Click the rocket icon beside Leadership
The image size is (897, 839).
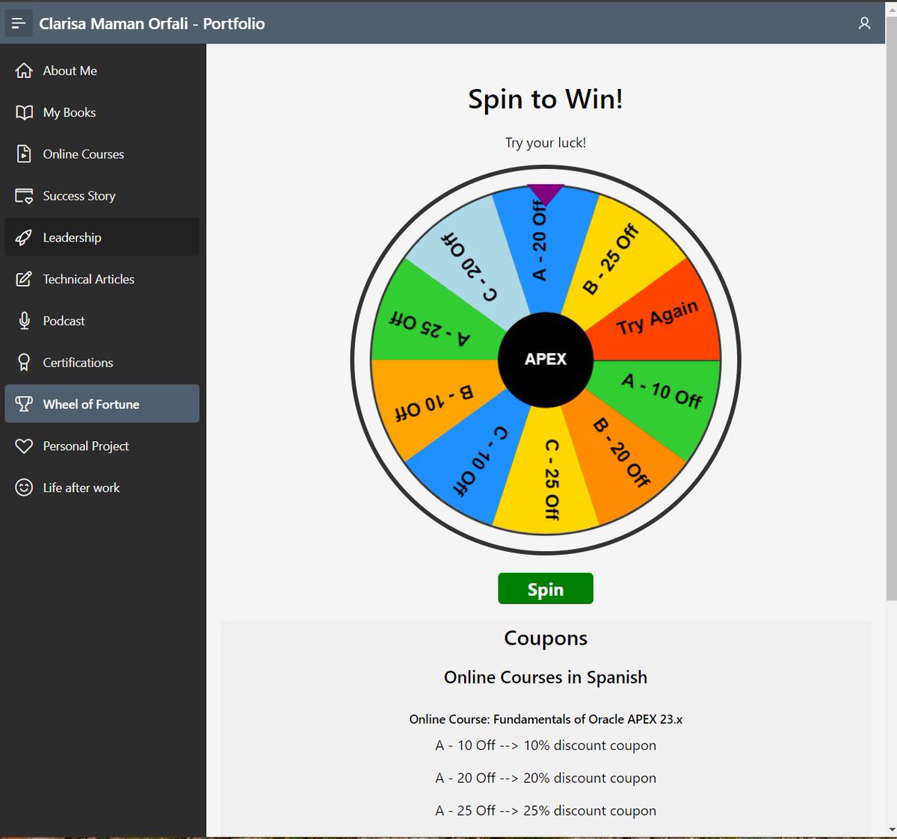pos(24,237)
